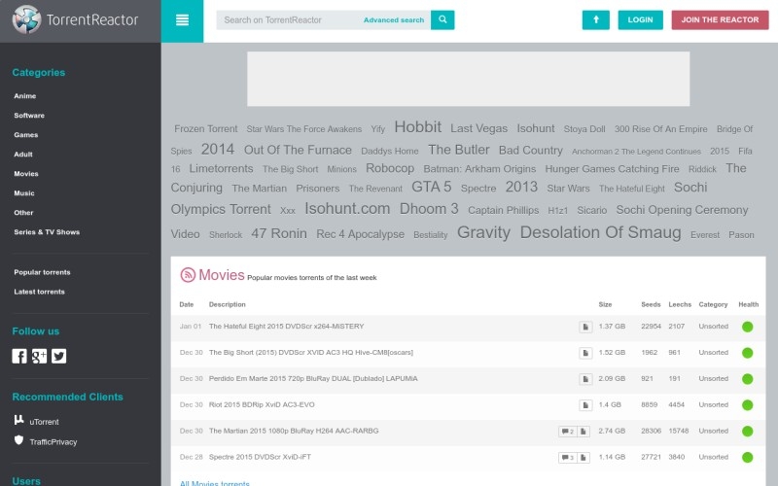
Task: Open the Movies category in sidebar
Action: pyautogui.click(x=26, y=174)
